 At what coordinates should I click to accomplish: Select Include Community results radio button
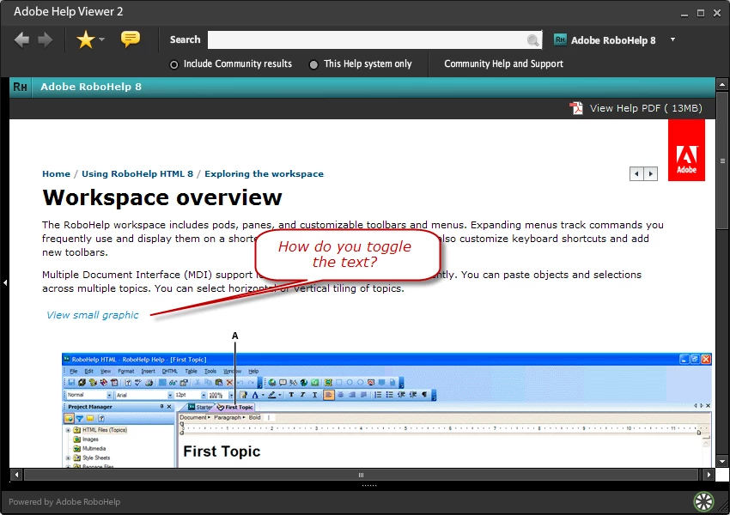point(173,64)
